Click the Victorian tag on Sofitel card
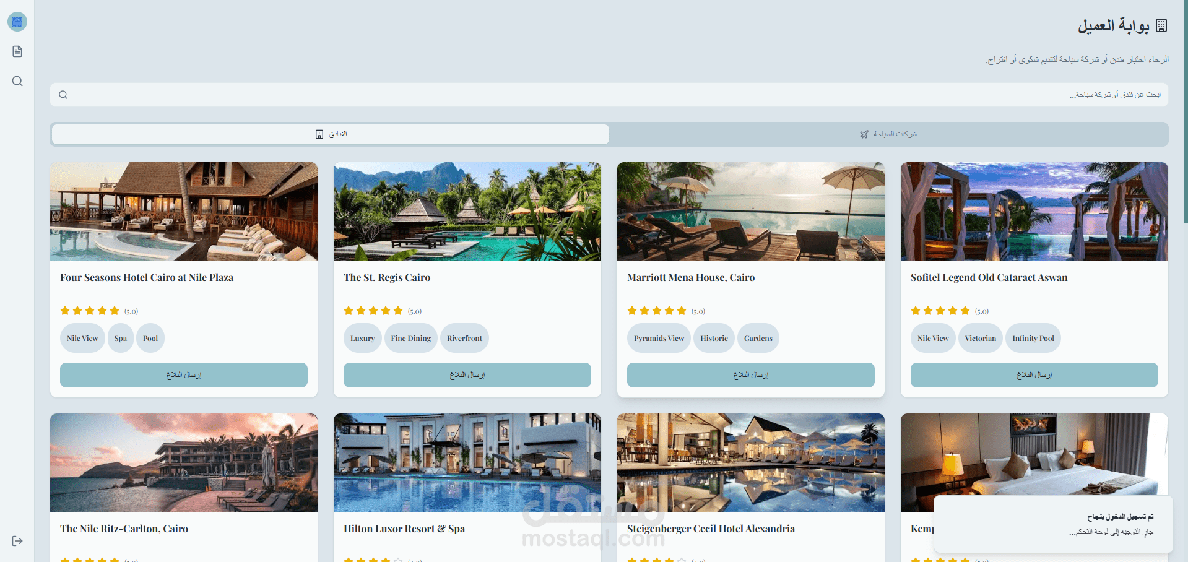The image size is (1188, 562). [981, 339]
